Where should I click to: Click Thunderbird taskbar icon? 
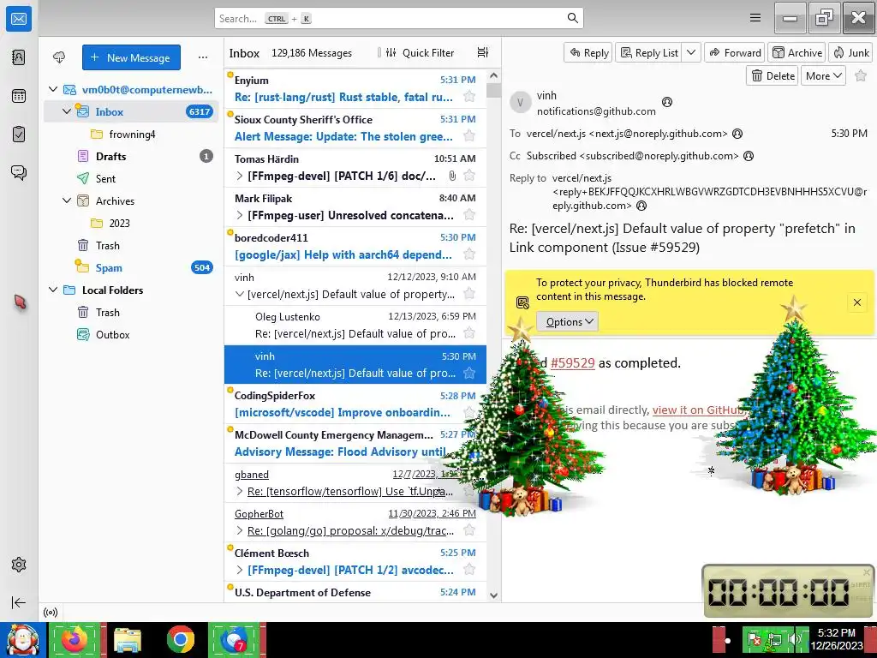234,639
